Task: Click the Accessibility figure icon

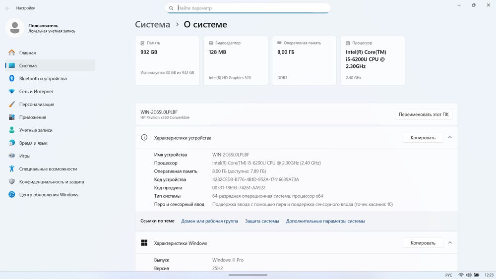Action: 12,168
